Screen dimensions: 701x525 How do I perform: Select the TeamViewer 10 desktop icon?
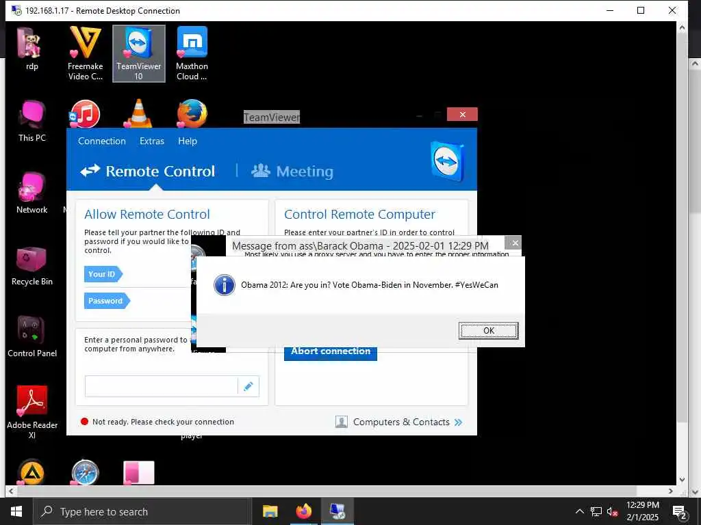click(x=138, y=53)
